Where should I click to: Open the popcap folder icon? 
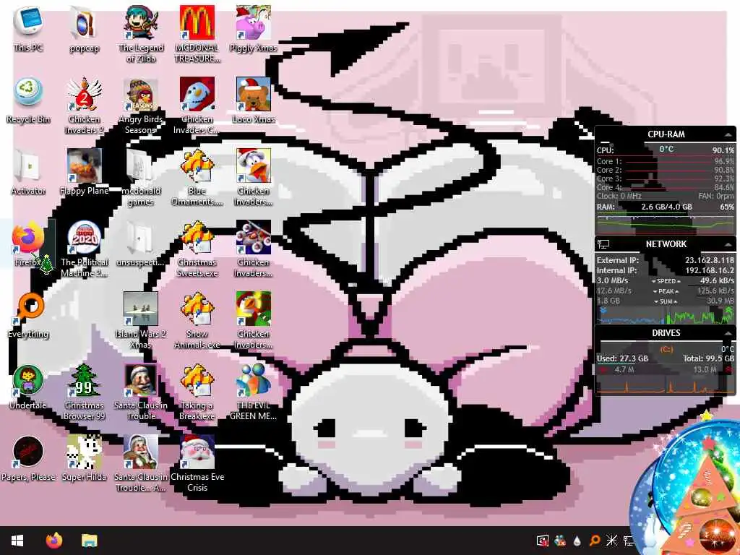pos(84,29)
